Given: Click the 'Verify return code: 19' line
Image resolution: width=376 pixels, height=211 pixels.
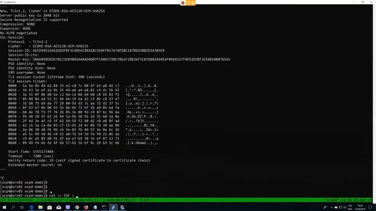Looking at the screenshot, I should click(79, 161).
